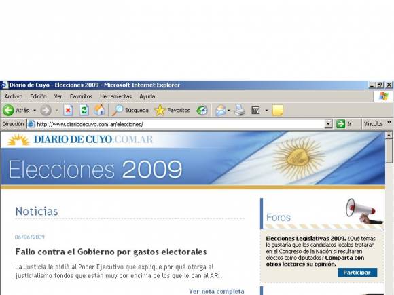Image resolution: width=394 pixels, height=295 pixels.
Task: Click the Diario de Cuyo sun logo
Action: point(18,140)
